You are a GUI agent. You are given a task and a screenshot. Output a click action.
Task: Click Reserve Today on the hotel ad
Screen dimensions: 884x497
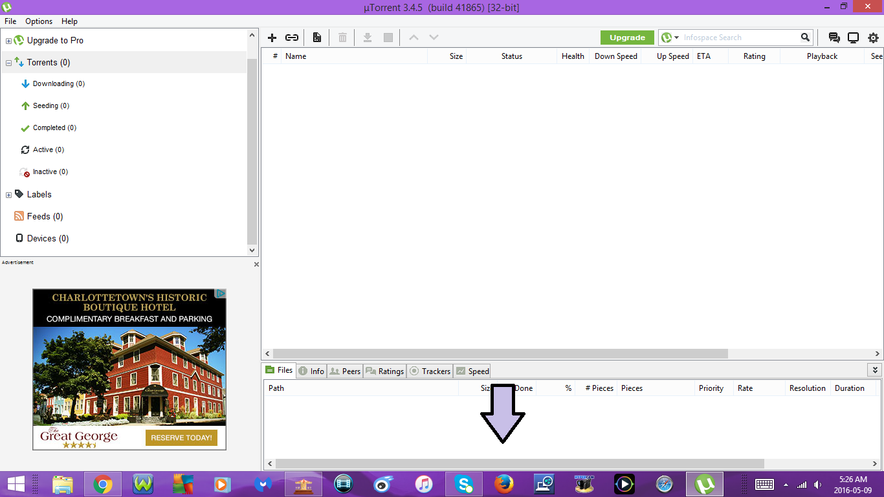pyautogui.click(x=181, y=438)
